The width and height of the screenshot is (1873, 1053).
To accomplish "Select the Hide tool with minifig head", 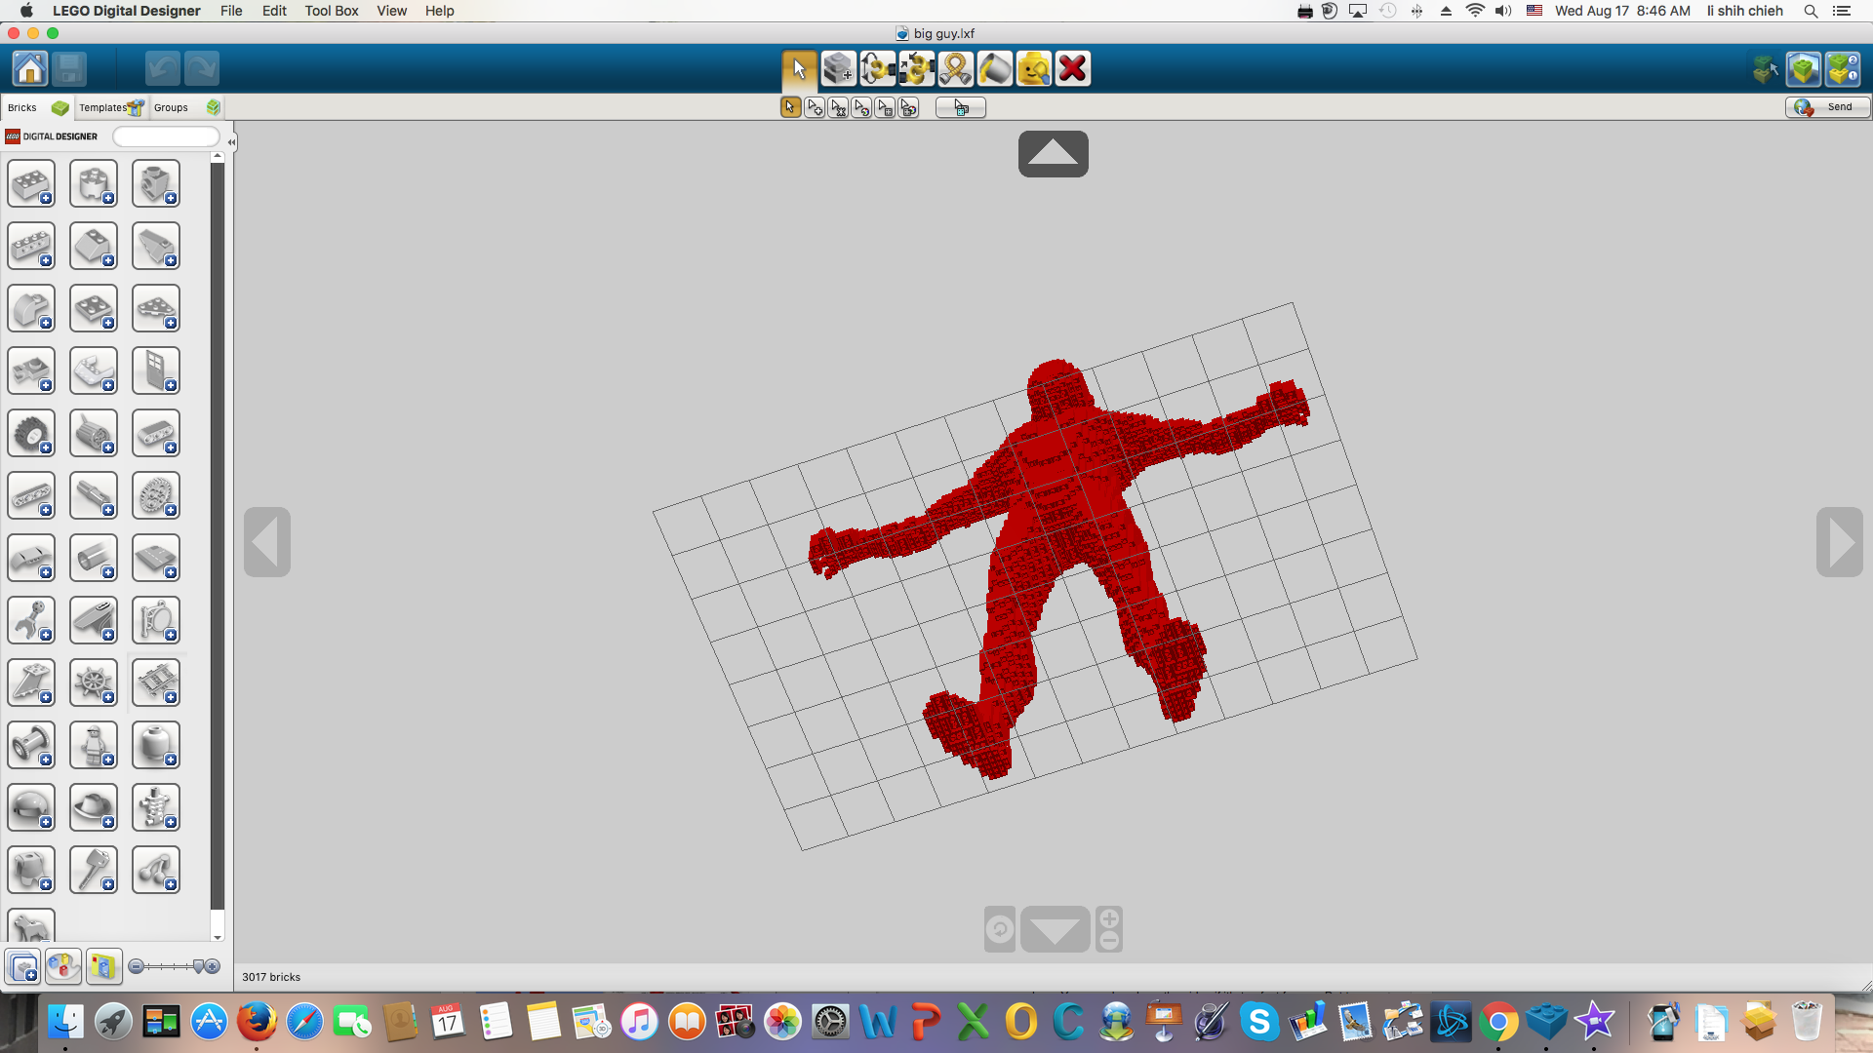I will click(1034, 69).
